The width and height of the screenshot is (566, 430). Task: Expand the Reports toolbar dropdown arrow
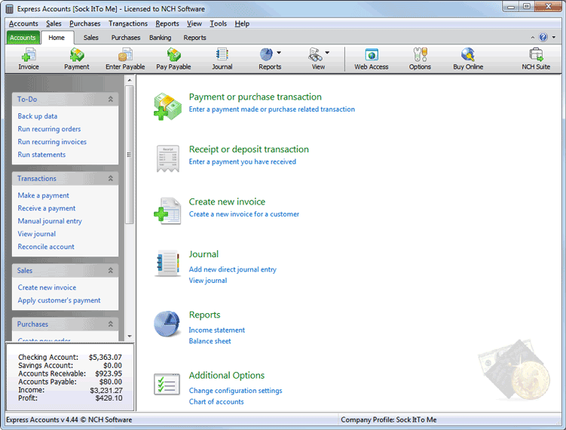(279, 53)
